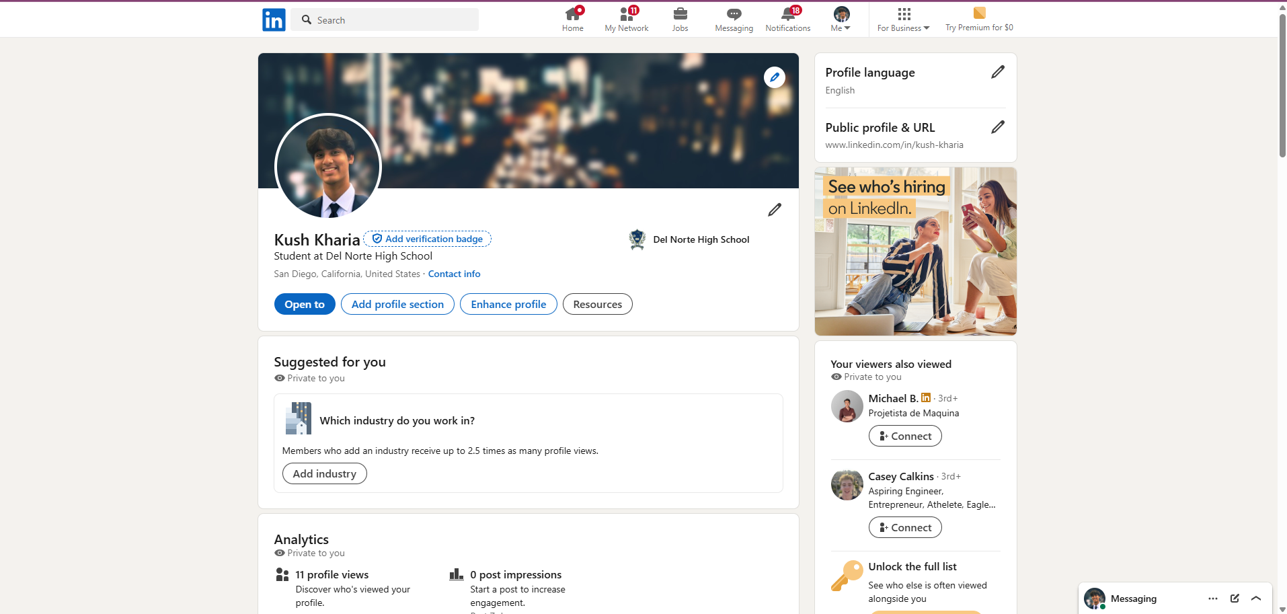Click See who's hiring on LinkedIn ad
This screenshot has height=614, width=1287.
pos(916,252)
